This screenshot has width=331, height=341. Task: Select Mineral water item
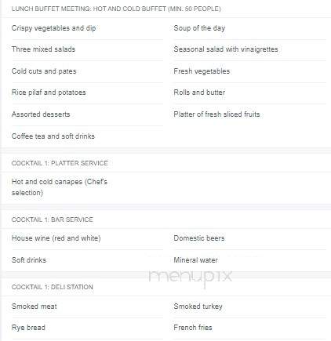pyautogui.click(x=195, y=260)
